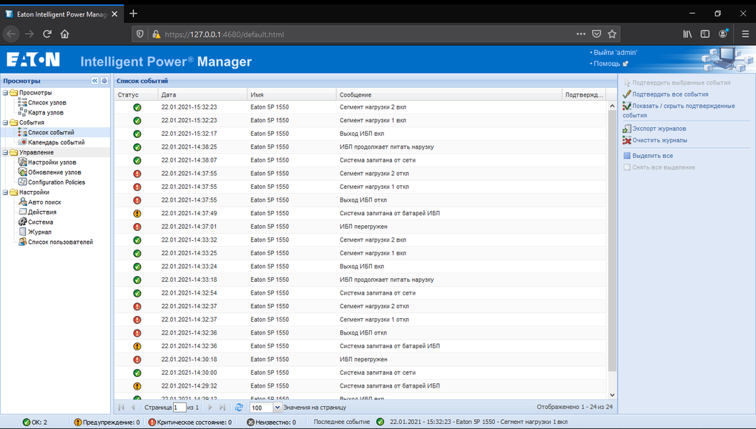Click green status icon of 15:32:17 event
The width and height of the screenshot is (756, 429).
coord(137,134)
